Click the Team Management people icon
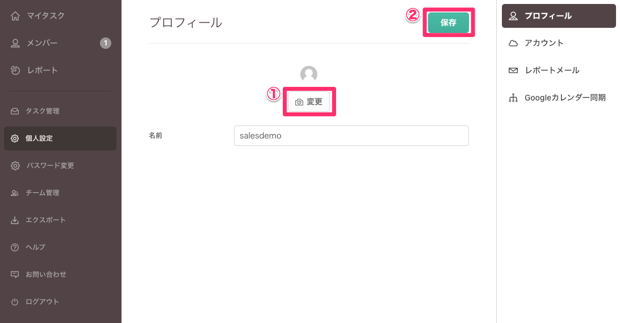Image resolution: width=620 pixels, height=323 pixels. (15, 193)
